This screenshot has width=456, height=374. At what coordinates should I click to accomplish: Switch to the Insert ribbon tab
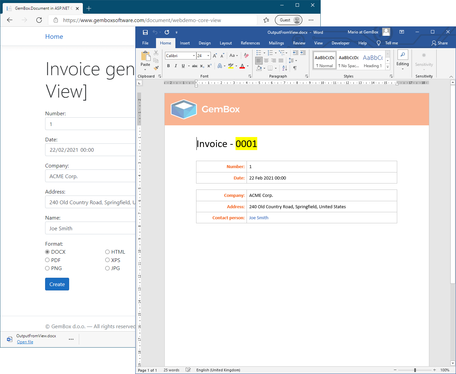pyautogui.click(x=185, y=43)
